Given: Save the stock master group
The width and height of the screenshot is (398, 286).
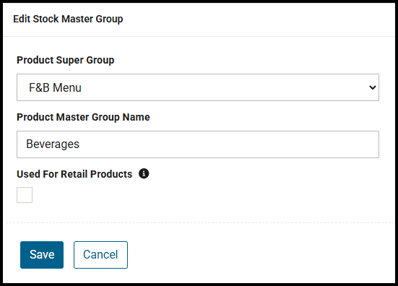Looking at the screenshot, I should tap(42, 255).
